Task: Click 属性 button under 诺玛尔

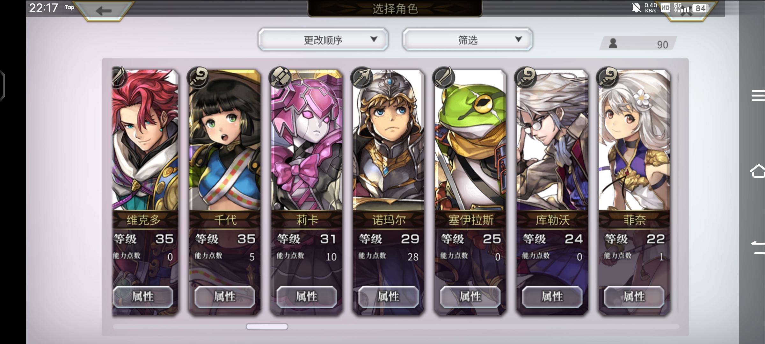Action: (x=389, y=297)
